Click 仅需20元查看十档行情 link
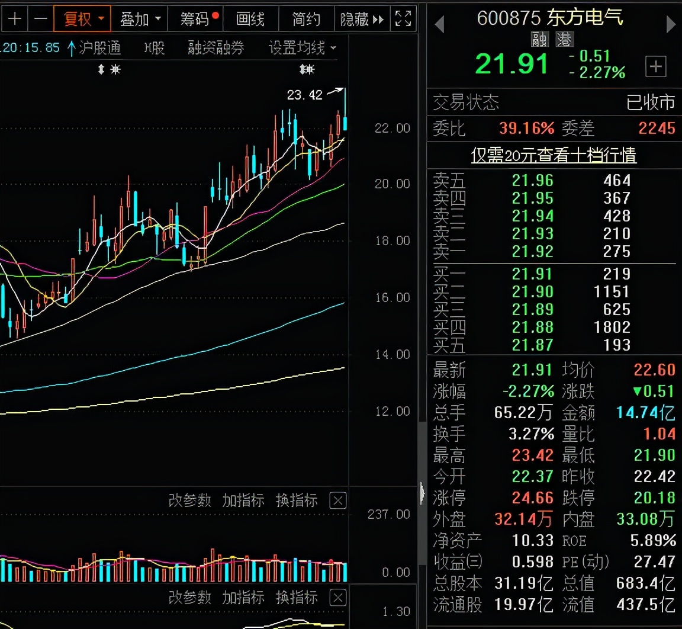 point(554,155)
